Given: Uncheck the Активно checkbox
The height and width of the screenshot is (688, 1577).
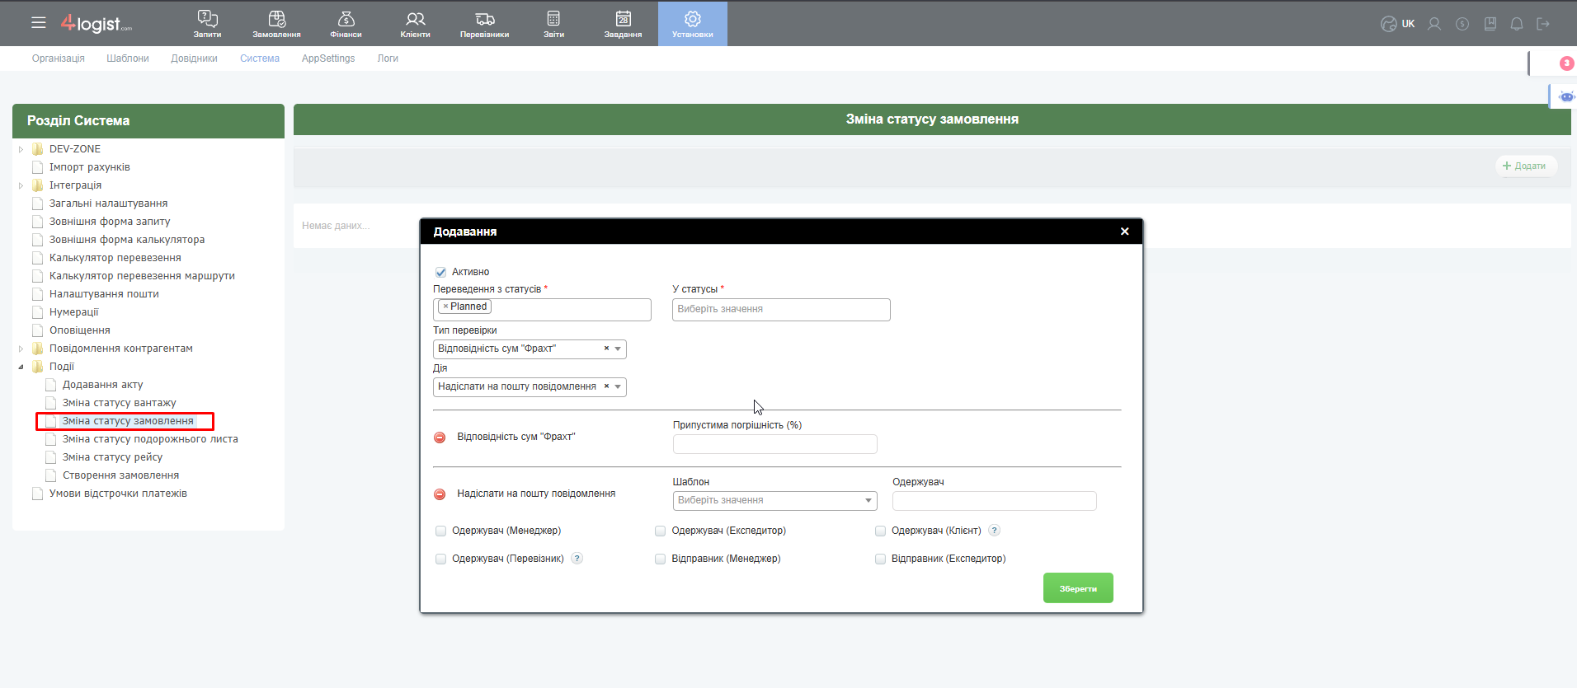Looking at the screenshot, I should (x=440, y=272).
